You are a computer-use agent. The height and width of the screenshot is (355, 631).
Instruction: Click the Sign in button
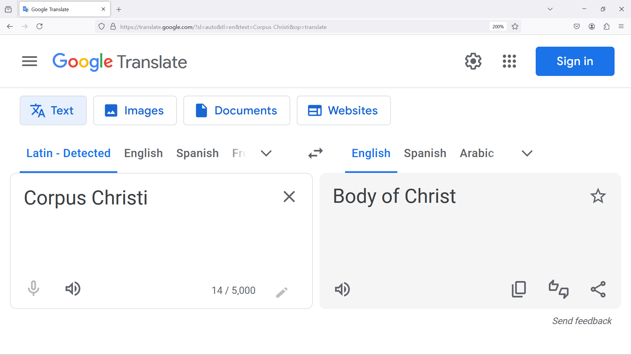coord(575,61)
